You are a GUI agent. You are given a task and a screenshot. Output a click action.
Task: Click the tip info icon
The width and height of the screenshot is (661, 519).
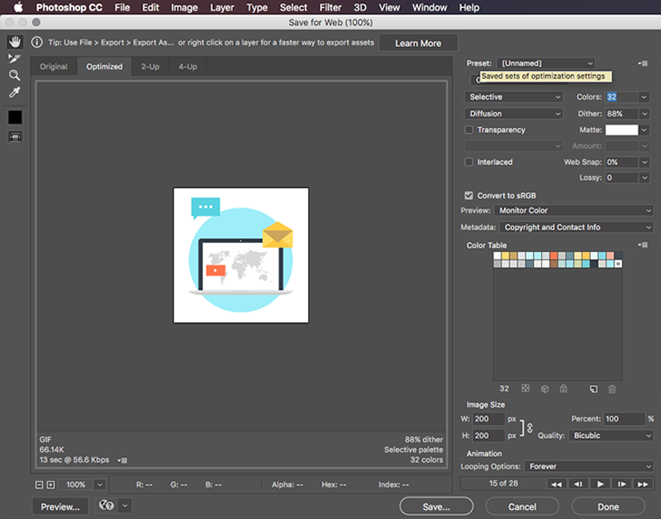click(37, 42)
